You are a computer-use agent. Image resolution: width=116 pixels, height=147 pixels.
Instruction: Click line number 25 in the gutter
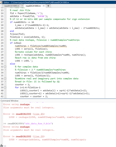coord(2,46)
